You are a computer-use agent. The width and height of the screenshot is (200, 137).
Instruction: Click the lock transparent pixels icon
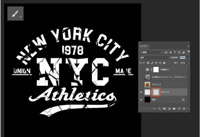tap(148, 63)
